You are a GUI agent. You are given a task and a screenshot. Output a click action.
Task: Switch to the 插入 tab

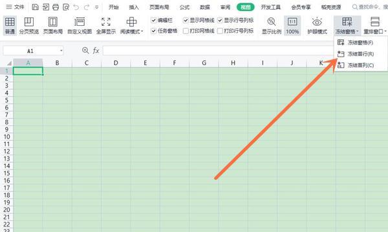click(x=134, y=7)
